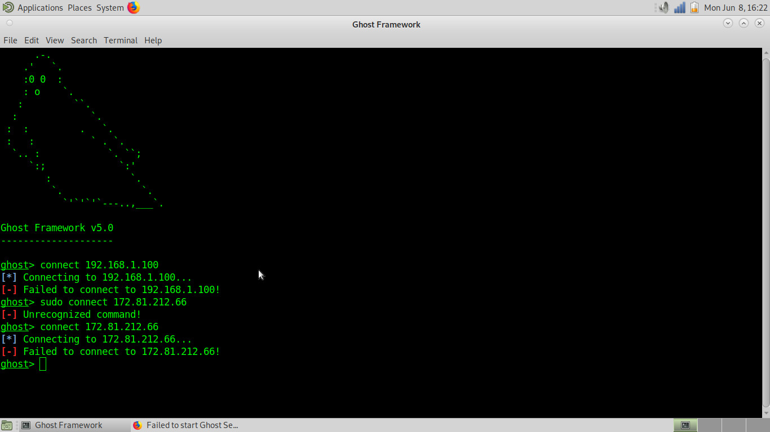This screenshot has width=770, height=432.
Task: Click the Show Desktop icon in the taskbar
Action: [x=8, y=425]
